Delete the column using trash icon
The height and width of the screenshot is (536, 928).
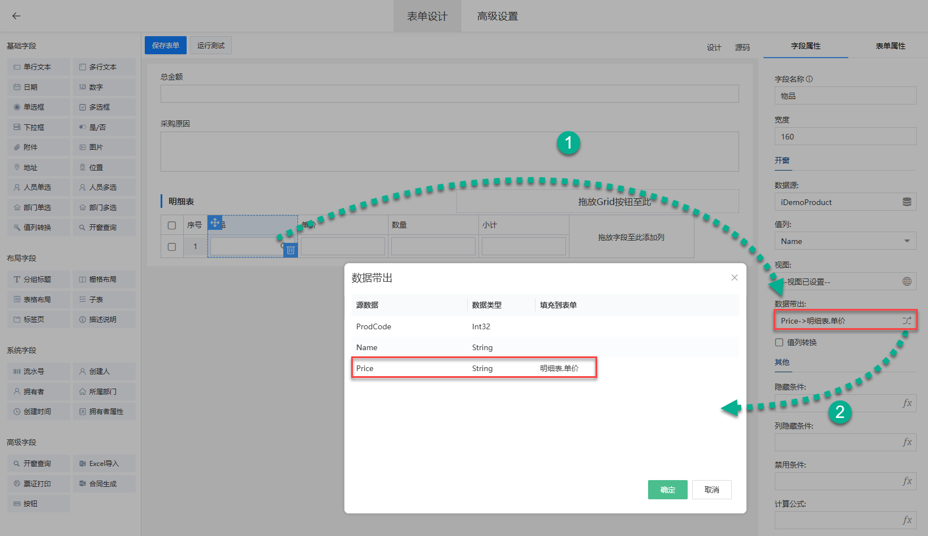coord(290,250)
